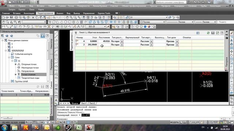This screenshot has width=234, height=131.
Task: Select the Pan hand tool in top toolbar
Action: [x=67, y=17]
